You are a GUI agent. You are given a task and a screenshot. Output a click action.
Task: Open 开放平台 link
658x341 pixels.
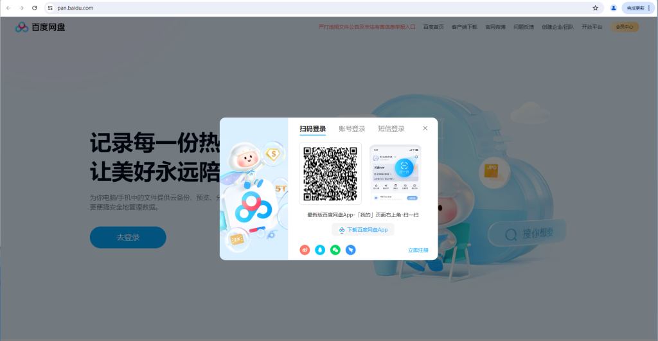pyautogui.click(x=592, y=27)
